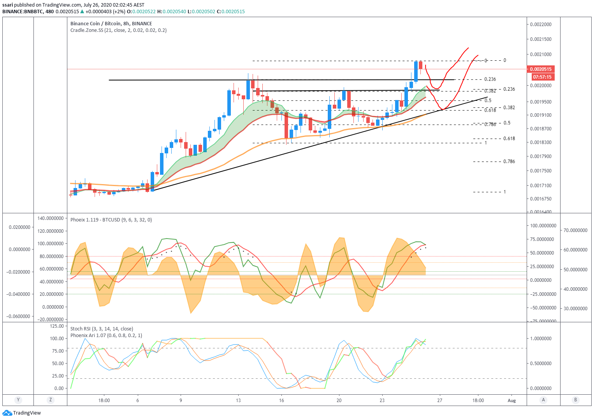The width and height of the screenshot is (594, 420).
Task: Click the 0.0200000 left axis label
Action: [19, 227]
